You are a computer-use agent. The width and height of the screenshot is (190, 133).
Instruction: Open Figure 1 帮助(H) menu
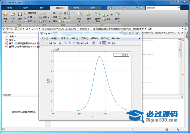pyautogui.click(x=116, y=38)
